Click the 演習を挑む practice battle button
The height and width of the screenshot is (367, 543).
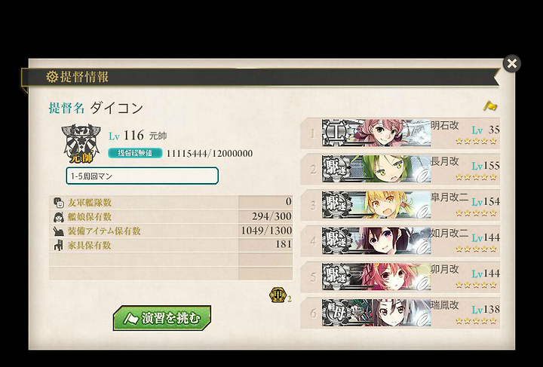(x=162, y=317)
